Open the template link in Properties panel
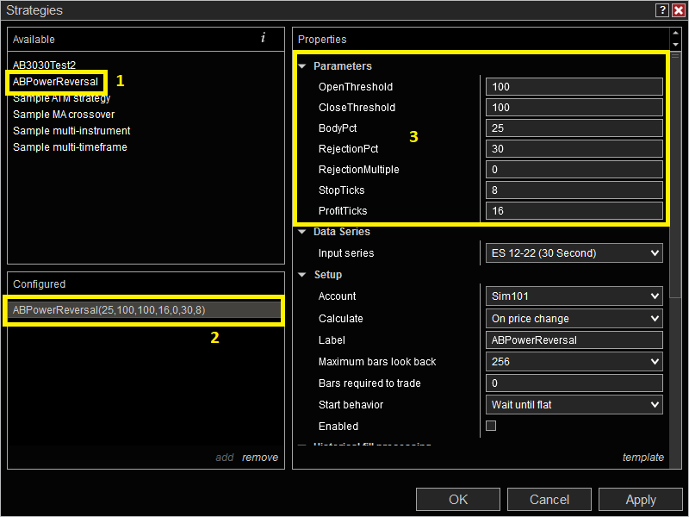 point(643,458)
